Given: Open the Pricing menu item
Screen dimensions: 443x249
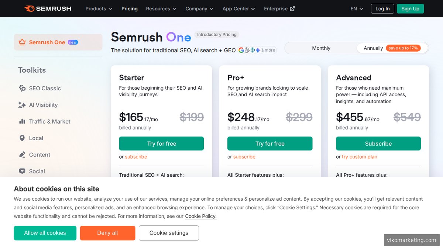Looking at the screenshot, I should click(129, 8).
